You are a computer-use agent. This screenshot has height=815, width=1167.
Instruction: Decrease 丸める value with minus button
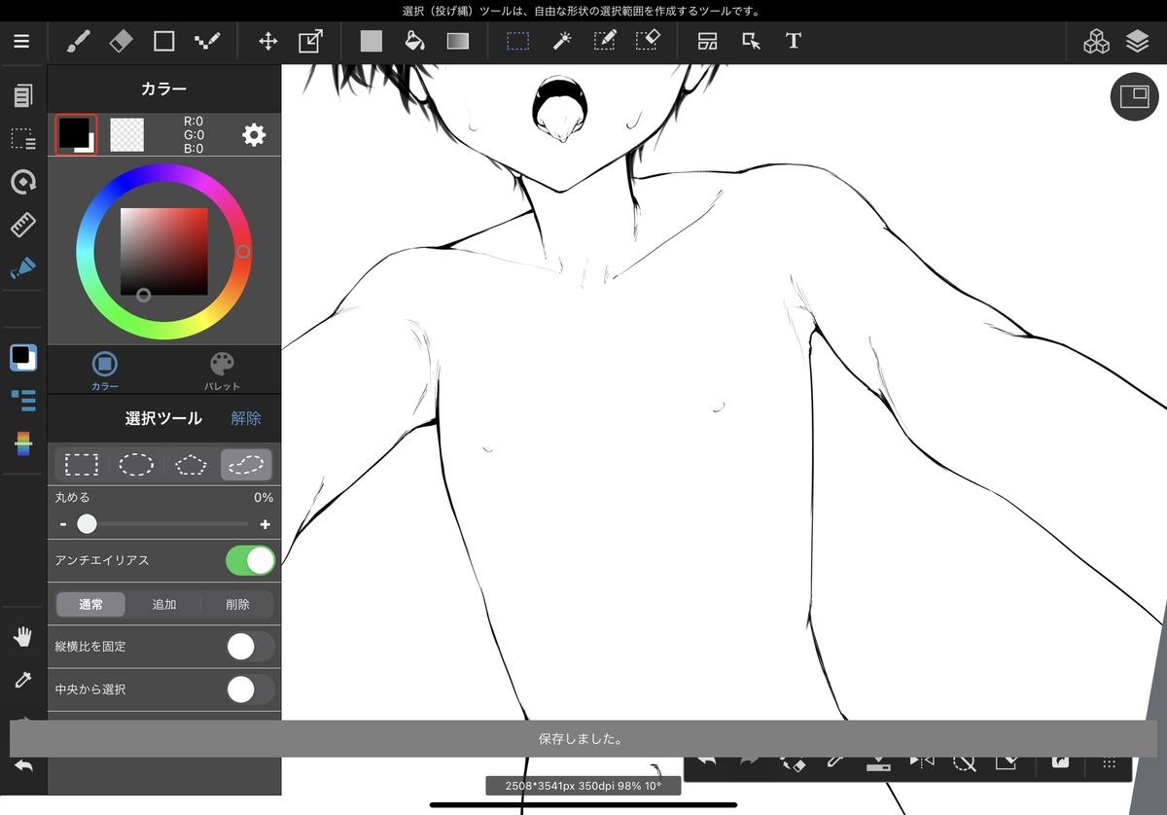point(63,524)
